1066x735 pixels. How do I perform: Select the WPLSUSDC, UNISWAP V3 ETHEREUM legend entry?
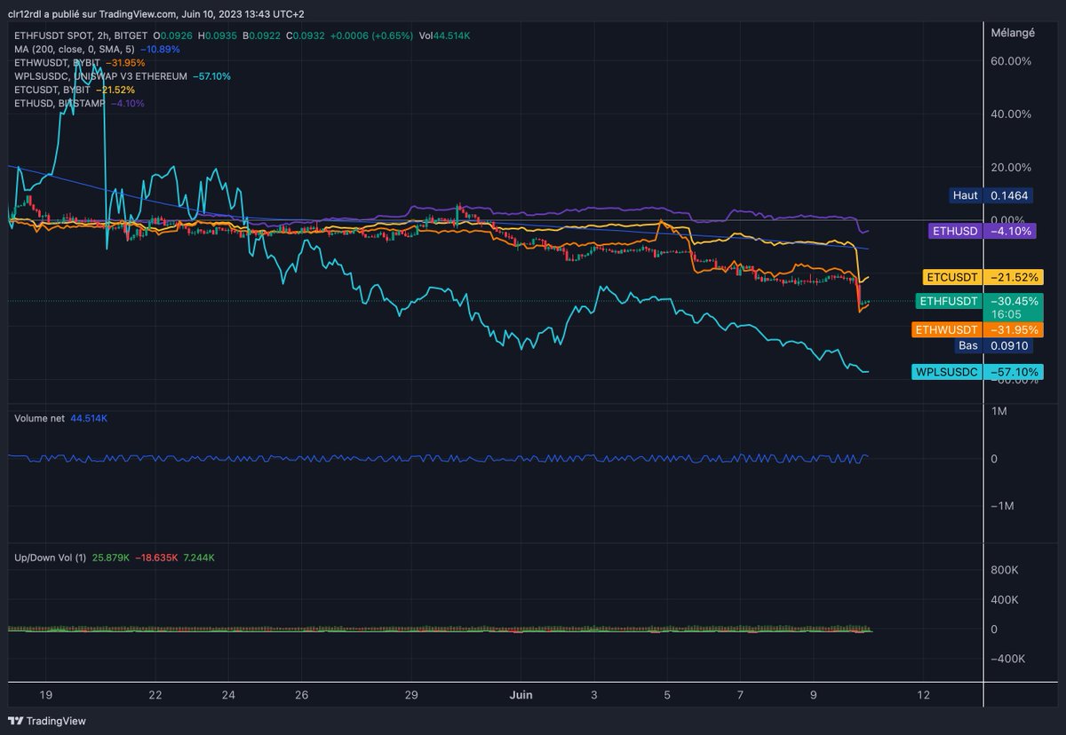point(101,76)
